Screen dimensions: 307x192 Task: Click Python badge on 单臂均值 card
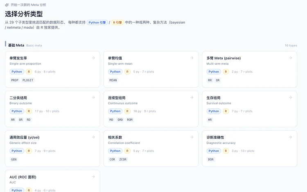(x=115, y=72)
